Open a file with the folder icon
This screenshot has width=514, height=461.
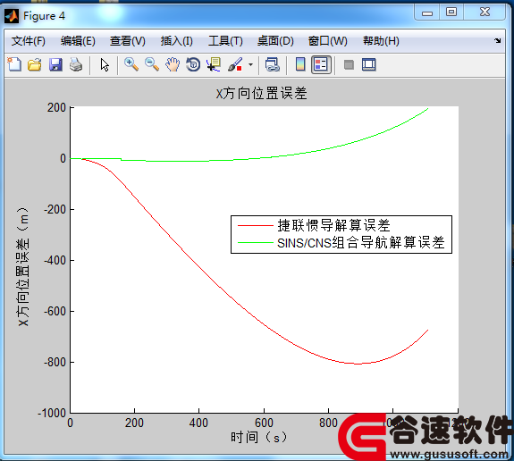click(x=35, y=64)
